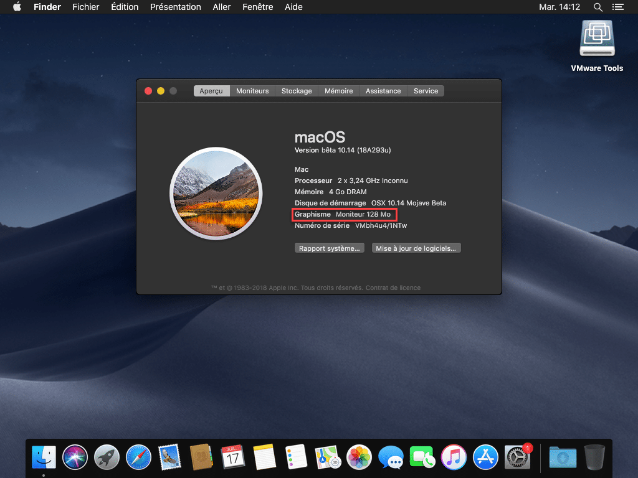Open the Présentation menu

pos(175,7)
